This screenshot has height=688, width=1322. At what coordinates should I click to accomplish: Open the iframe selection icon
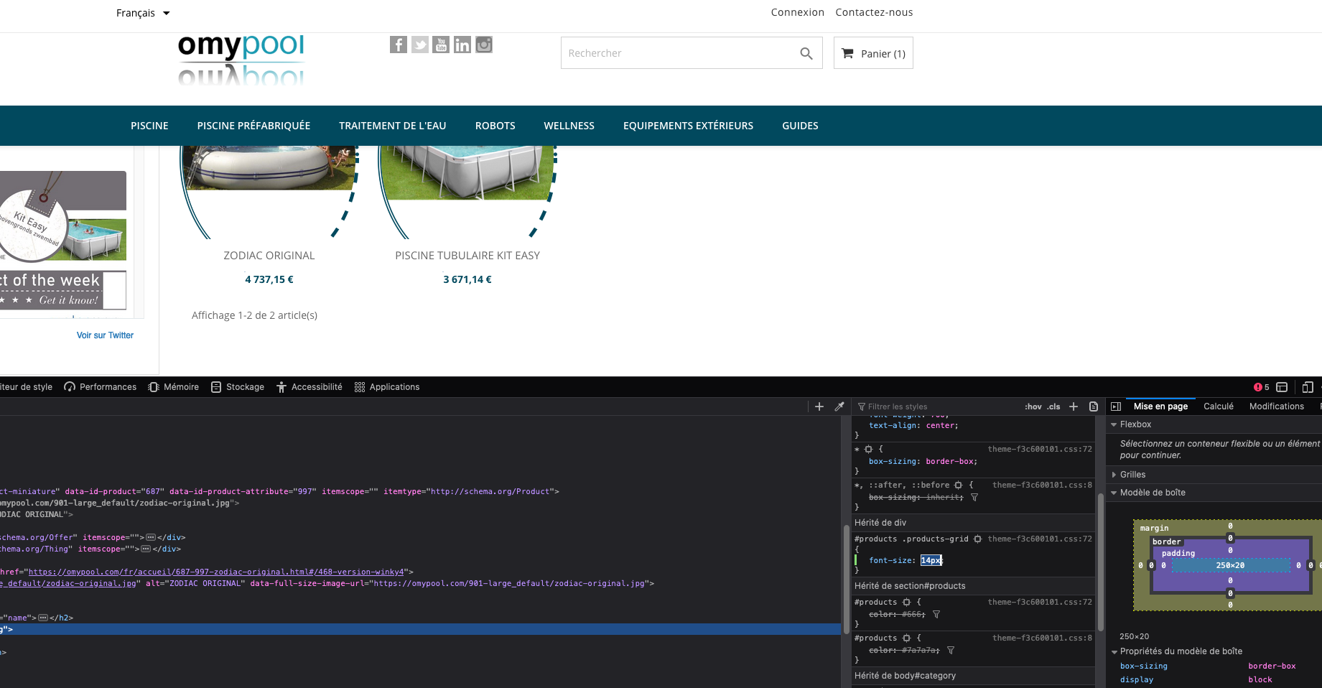pos(1282,387)
